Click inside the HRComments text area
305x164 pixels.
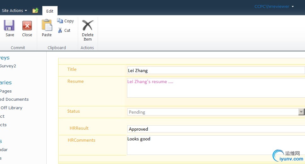pyautogui.click(x=216, y=145)
